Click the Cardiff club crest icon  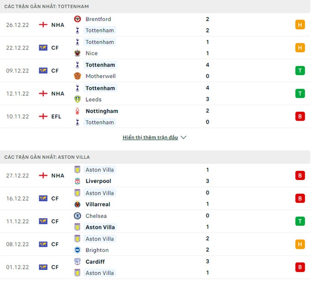pos(77,262)
